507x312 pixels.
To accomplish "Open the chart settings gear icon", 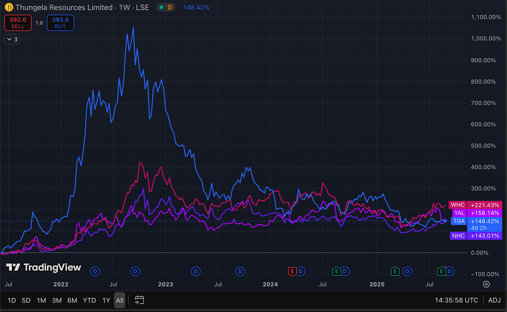I will point(486,284).
